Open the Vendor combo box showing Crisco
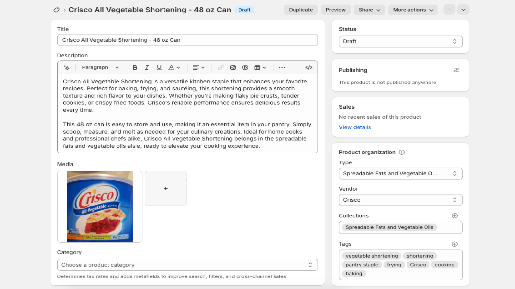This screenshot has height=289, width=515. pyautogui.click(x=400, y=200)
